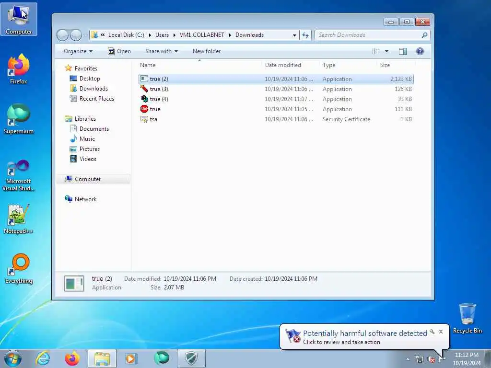Select the true (3) file icon

[x=144, y=89]
